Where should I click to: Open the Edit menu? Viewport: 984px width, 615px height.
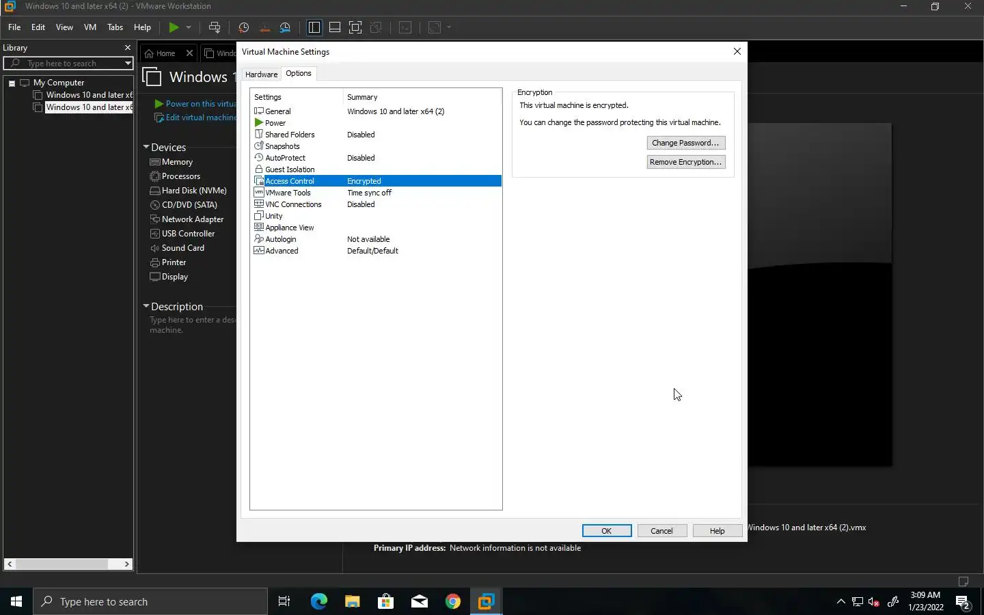[x=38, y=27]
